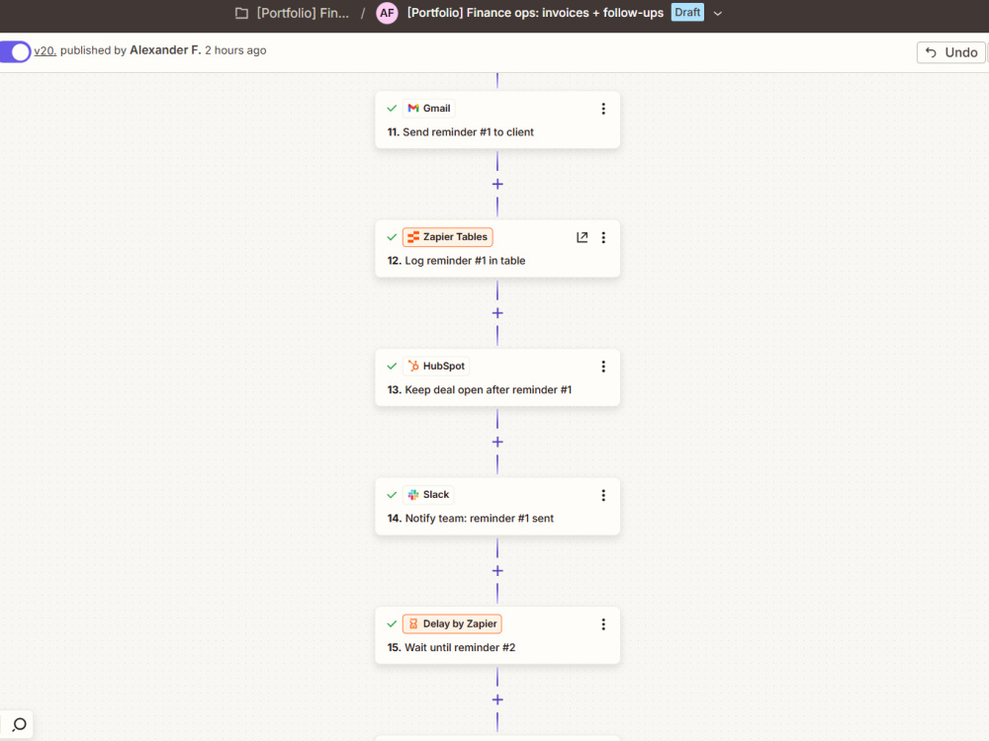Click green check on Slack step
Viewport: 989px width, 741px height.
pyautogui.click(x=392, y=495)
